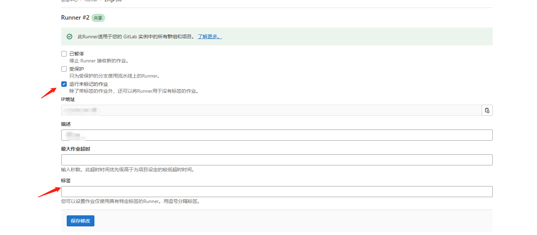Click the 描述 label

point(66,124)
